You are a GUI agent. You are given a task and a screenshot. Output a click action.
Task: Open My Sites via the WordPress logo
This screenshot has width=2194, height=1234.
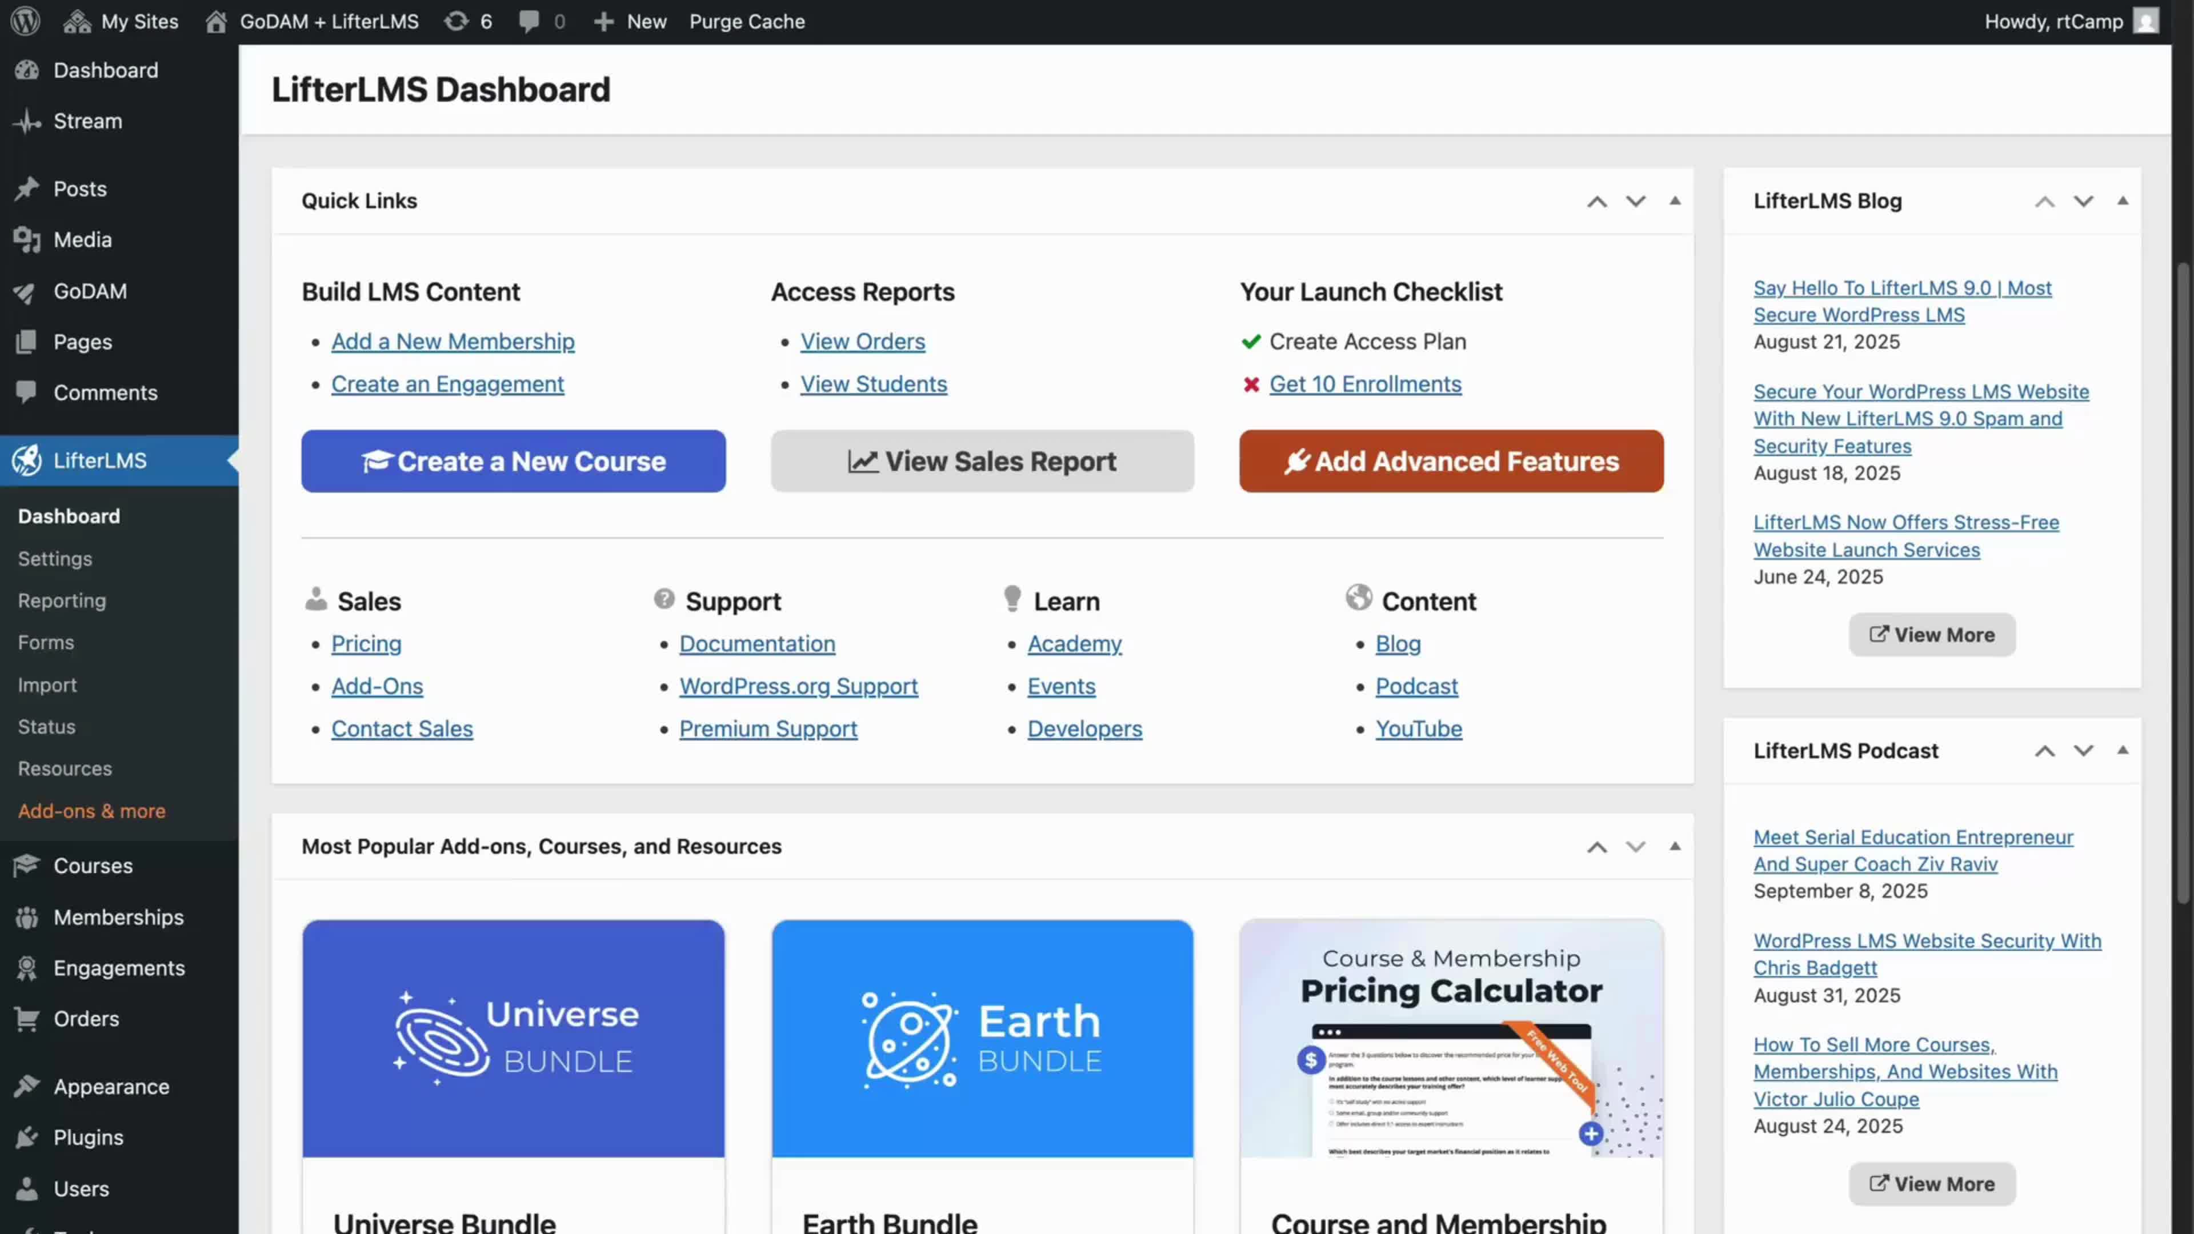(25, 21)
